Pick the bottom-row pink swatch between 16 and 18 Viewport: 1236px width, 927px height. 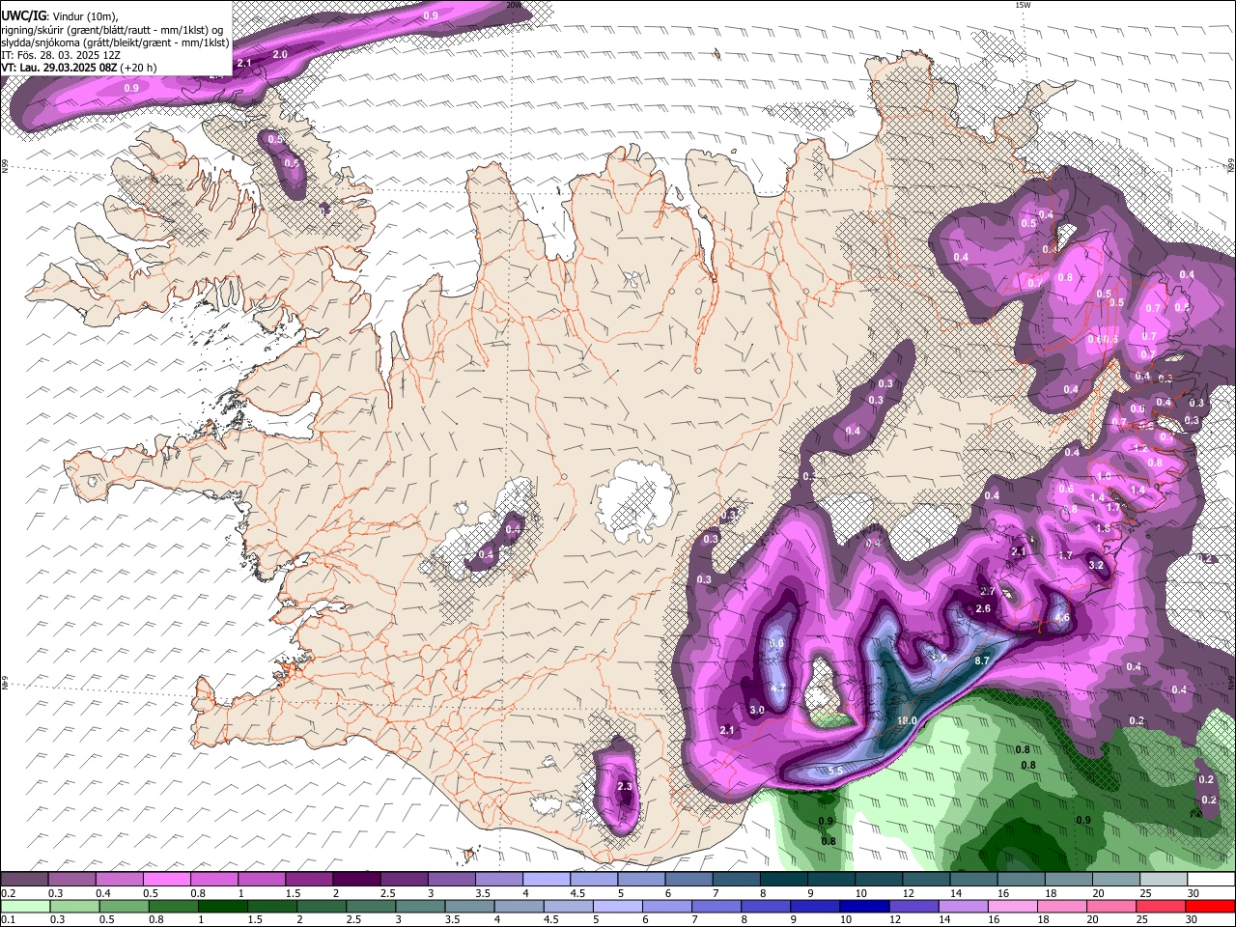(x=1013, y=907)
